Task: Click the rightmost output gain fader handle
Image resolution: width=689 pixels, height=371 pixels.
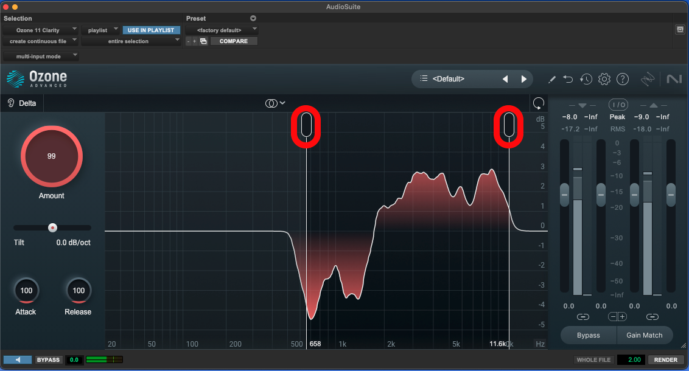Action: 671,195
